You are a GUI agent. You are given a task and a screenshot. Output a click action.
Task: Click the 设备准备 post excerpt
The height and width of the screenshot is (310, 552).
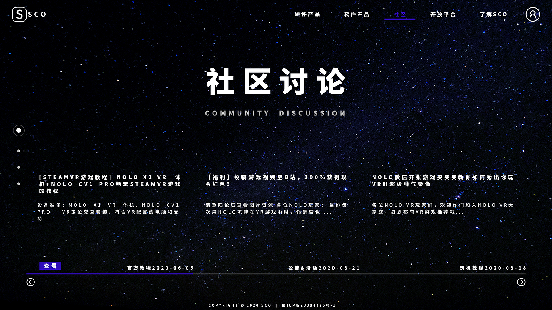pyautogui.click(x=108, y=212)
